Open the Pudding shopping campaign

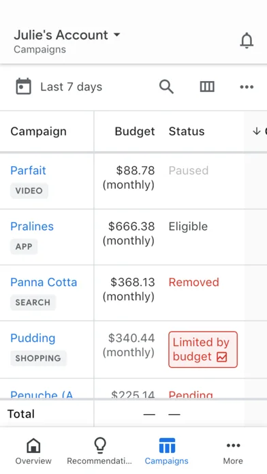click(x=33, y=338)
